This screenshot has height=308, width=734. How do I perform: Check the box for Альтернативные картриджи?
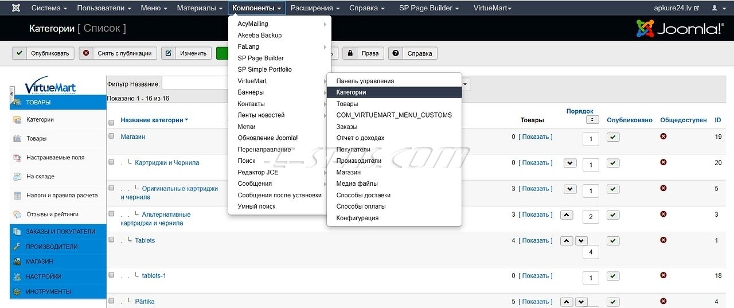click(111, 213)
